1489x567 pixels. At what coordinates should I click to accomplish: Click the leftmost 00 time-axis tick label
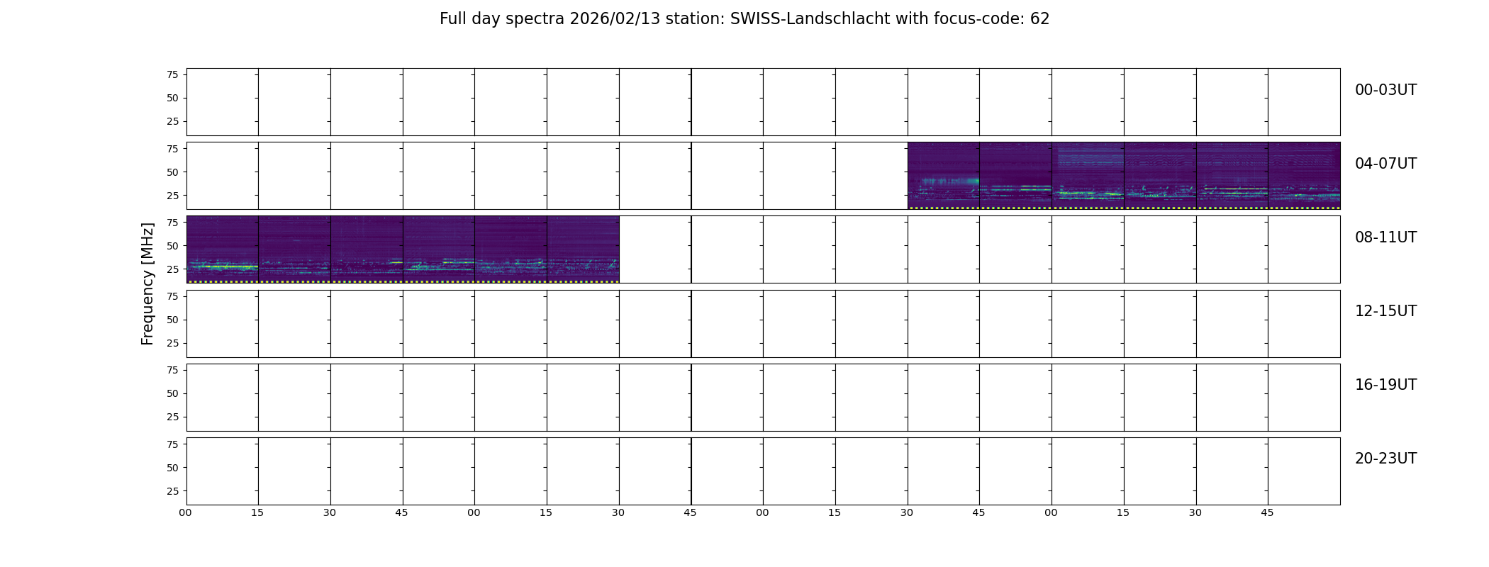pos(185,512)
